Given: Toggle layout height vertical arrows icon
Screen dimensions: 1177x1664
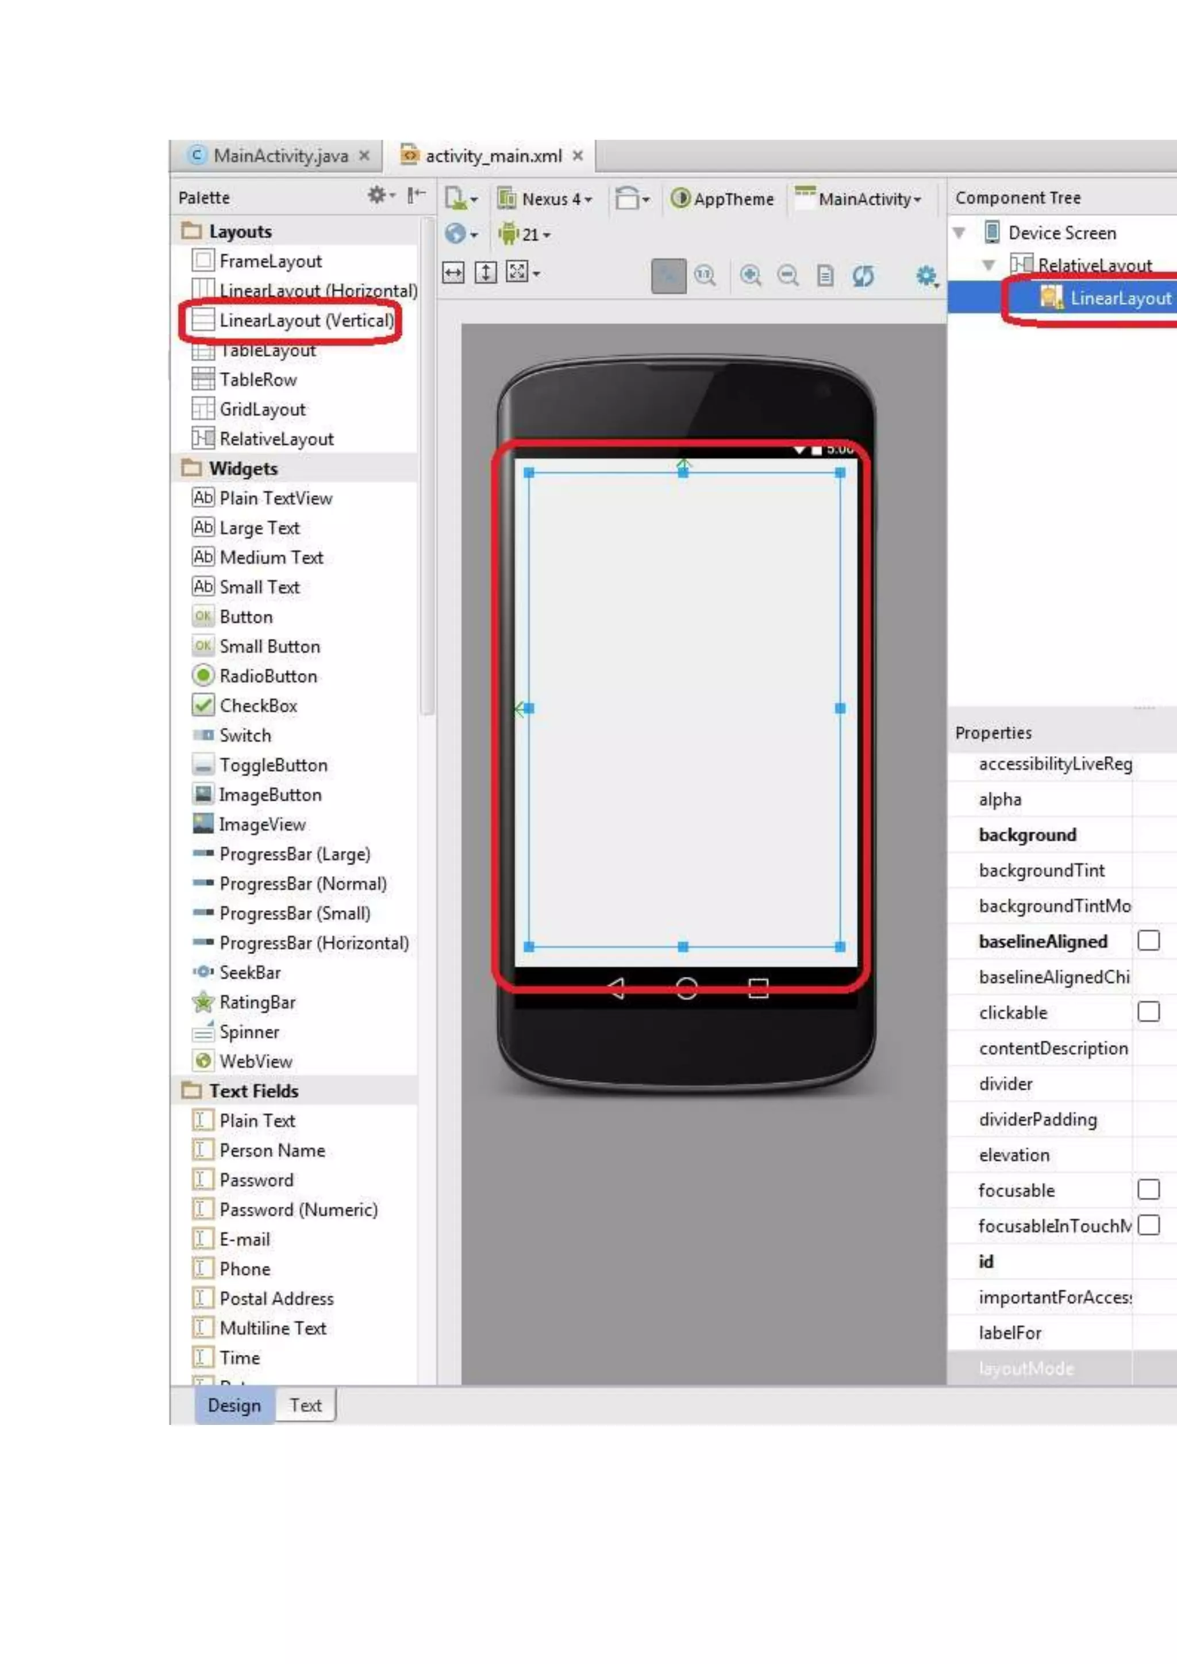Looking at the screenshot, I should pyautogui.click(x=485, y=274).
